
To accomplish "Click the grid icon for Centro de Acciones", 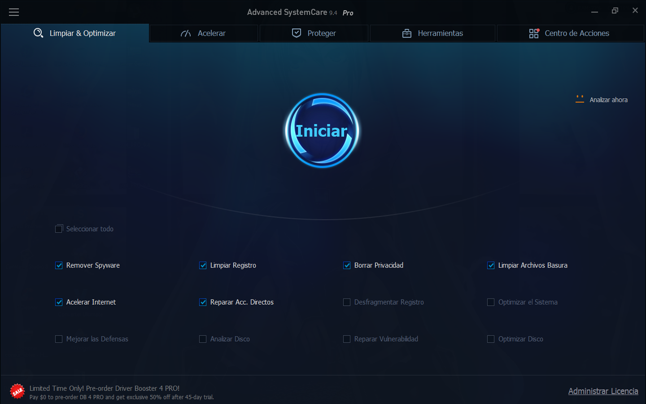I will pos(534,33).
